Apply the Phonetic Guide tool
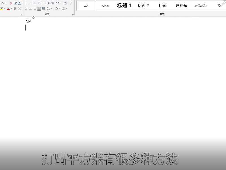The width and height of the screenshot is (226, 170). point(15,3)
